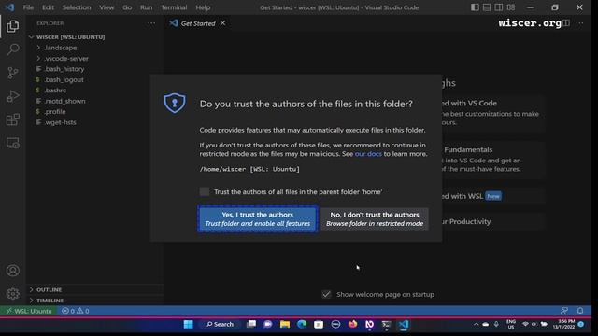Check trust all files in parent folder 'home'
The image size is (598, 336).
click(205, 191)
